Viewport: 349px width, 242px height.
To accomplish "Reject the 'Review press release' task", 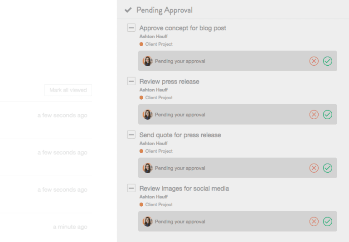I will 314,115.
